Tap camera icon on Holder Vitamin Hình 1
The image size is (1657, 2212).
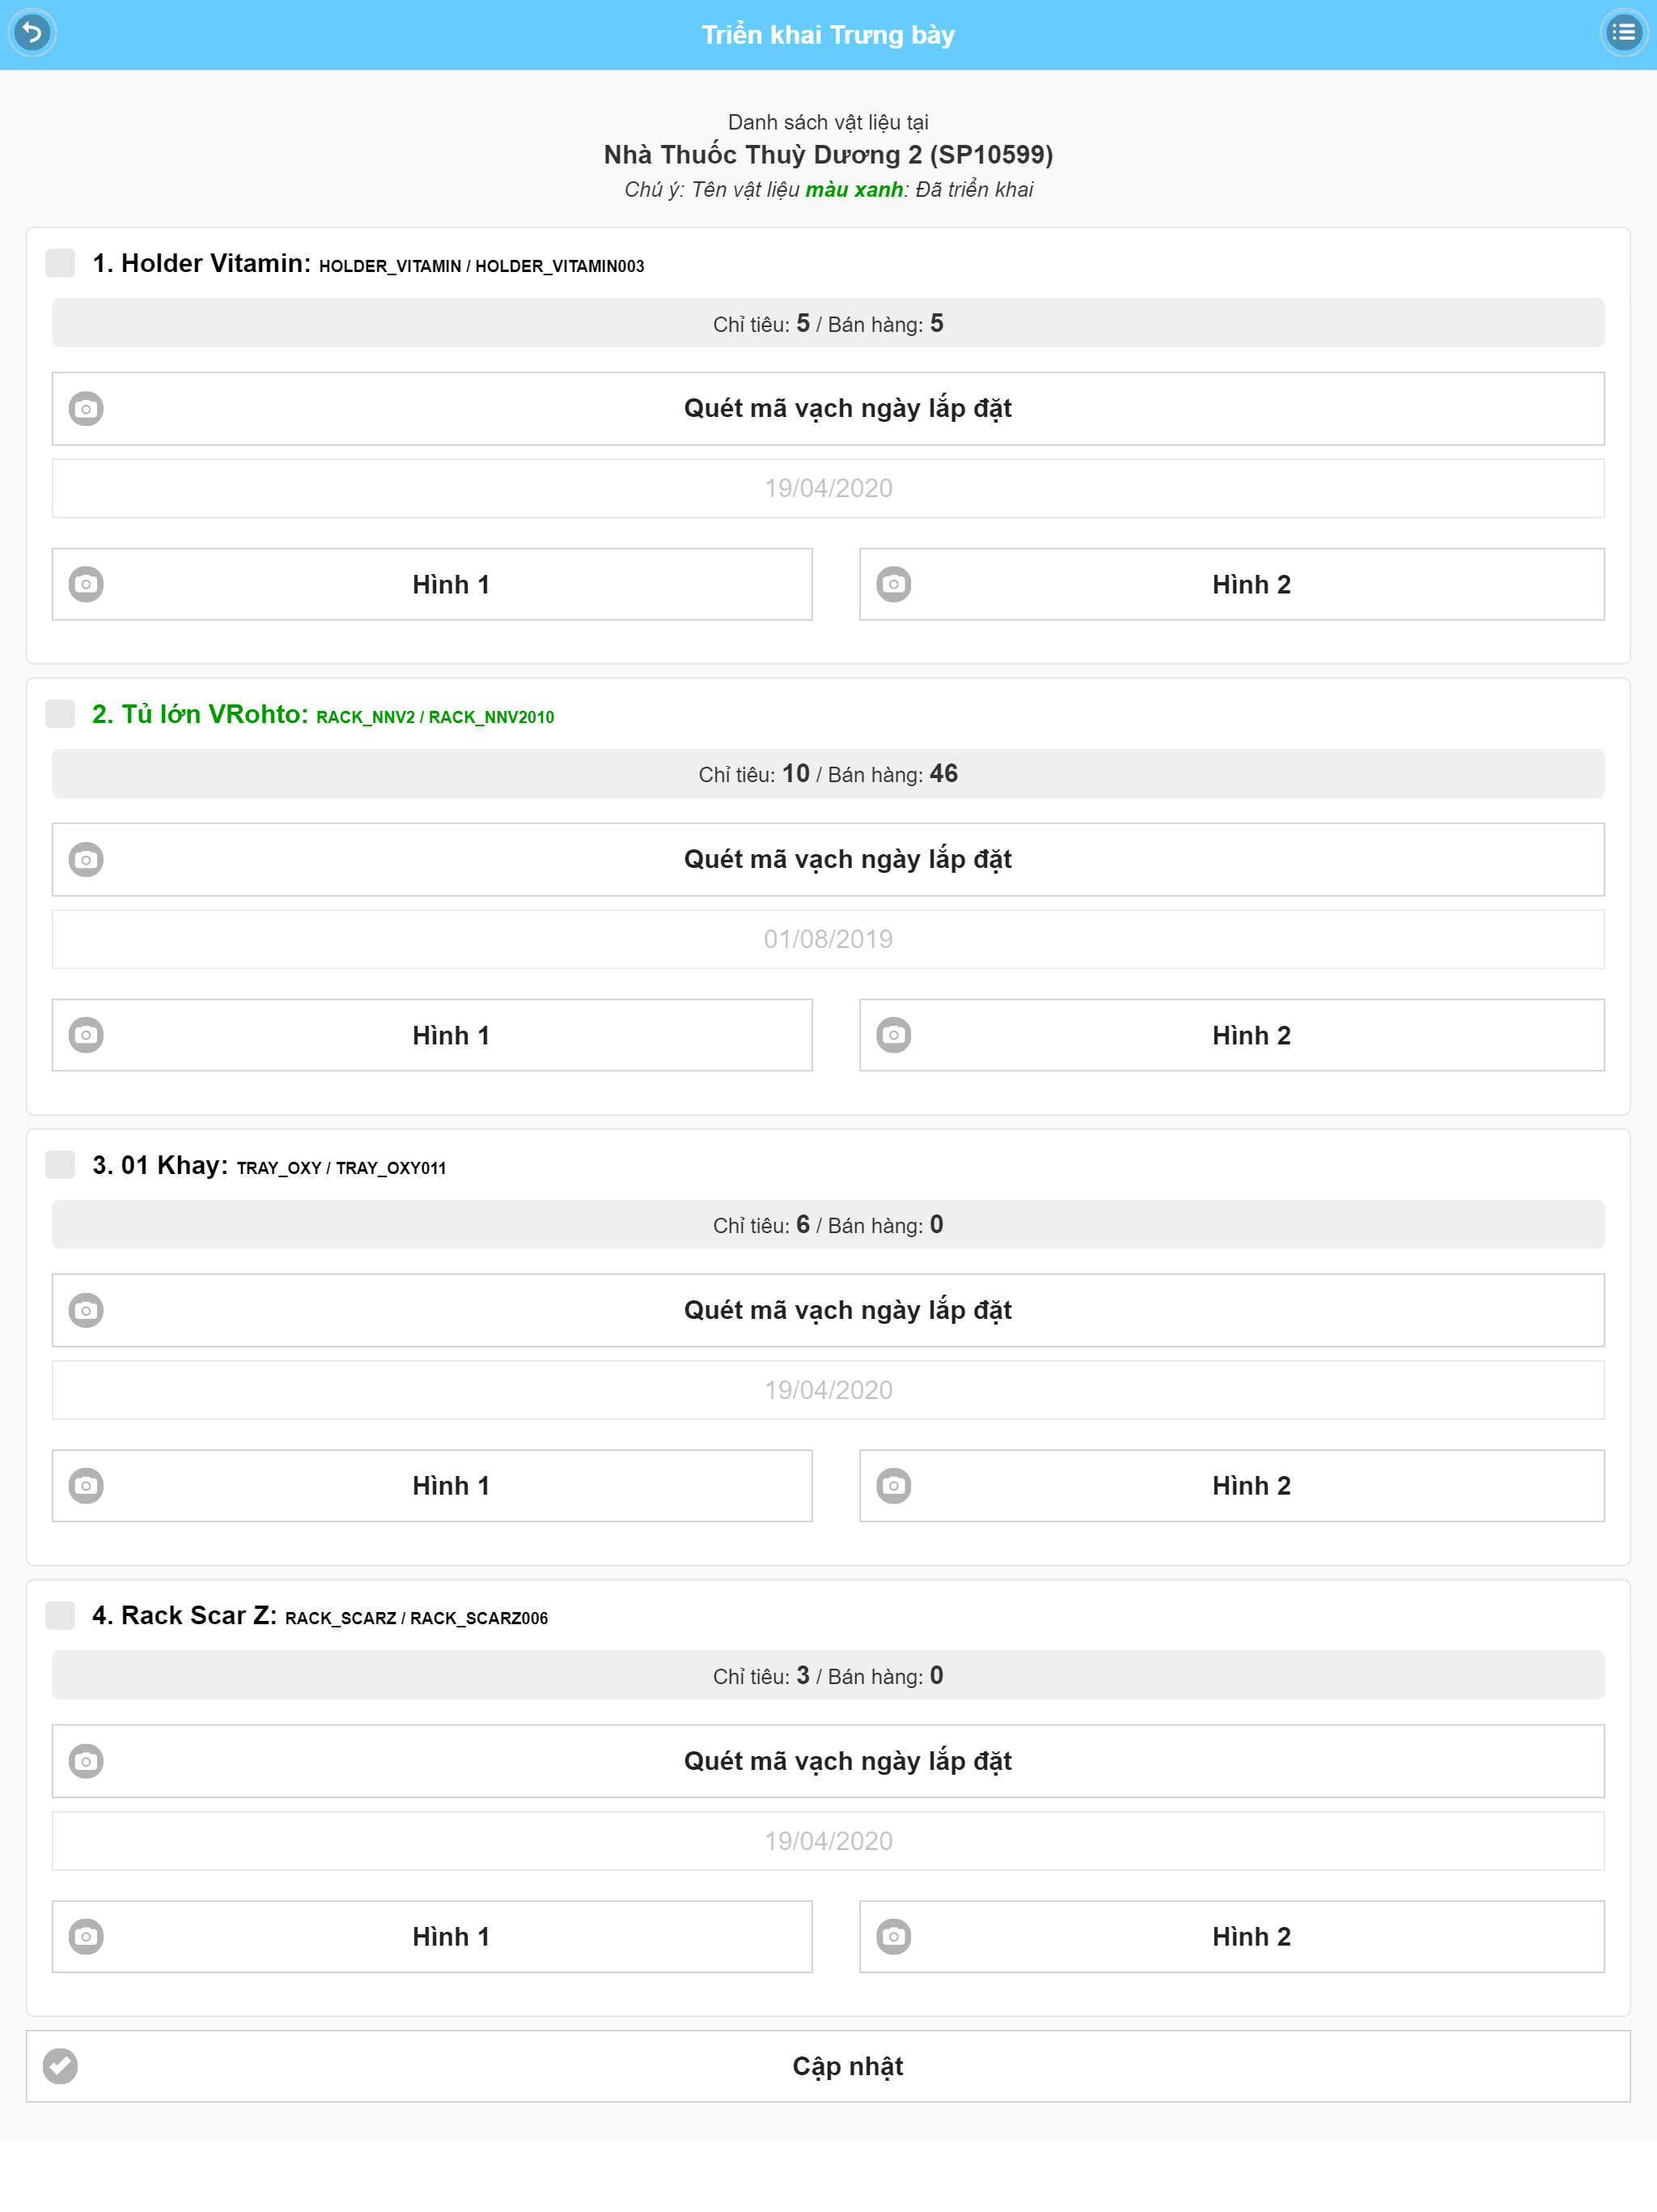tap(86, 584)
